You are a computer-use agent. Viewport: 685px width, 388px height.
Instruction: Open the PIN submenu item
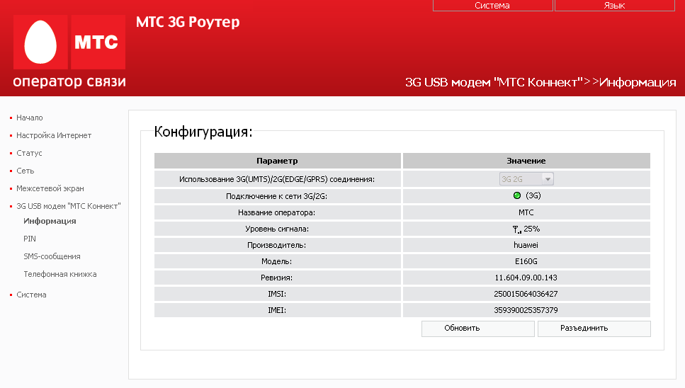coord(30,239)
